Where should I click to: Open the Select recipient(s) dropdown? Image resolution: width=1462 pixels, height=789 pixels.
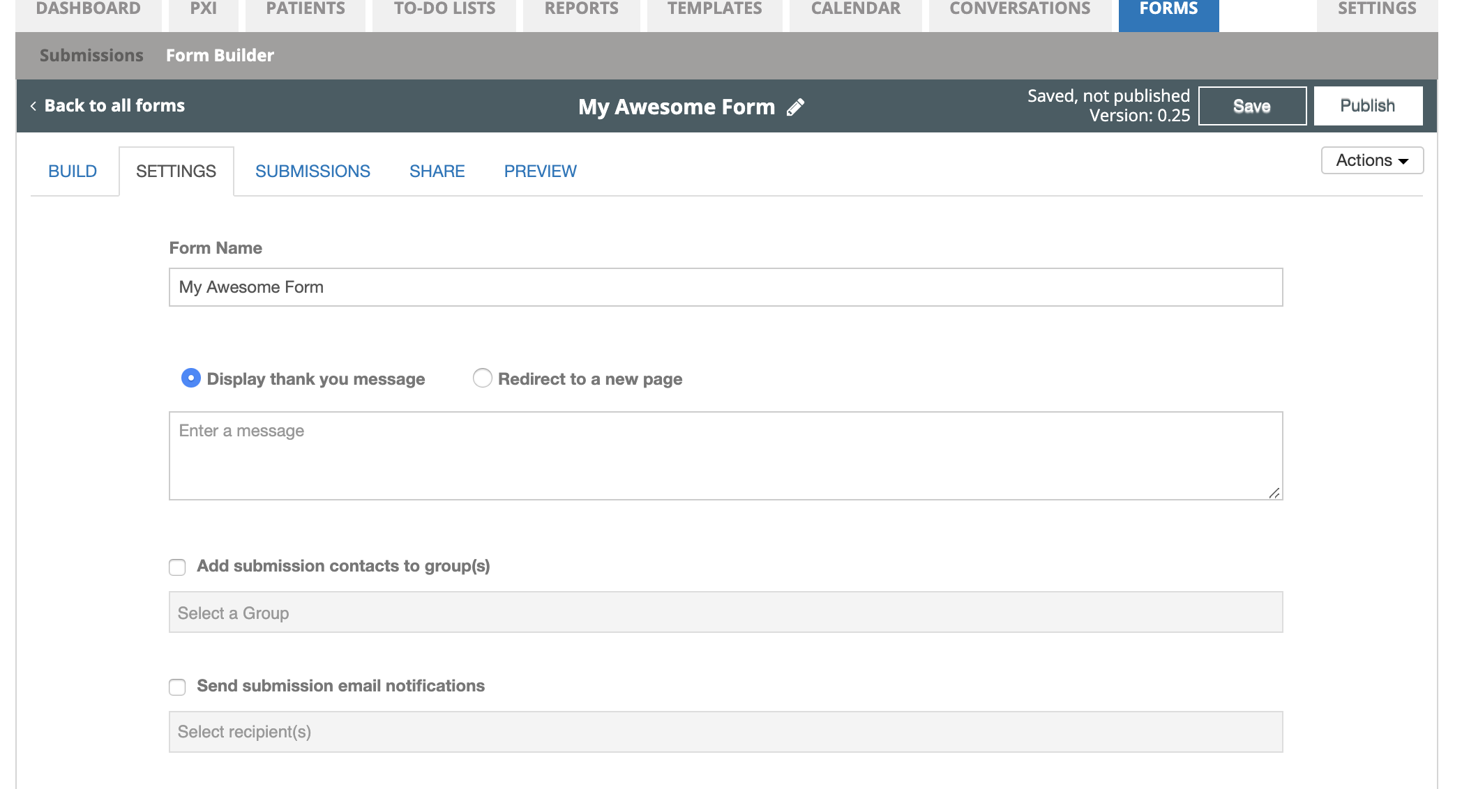pyautogui.click(x=725, y=732)
